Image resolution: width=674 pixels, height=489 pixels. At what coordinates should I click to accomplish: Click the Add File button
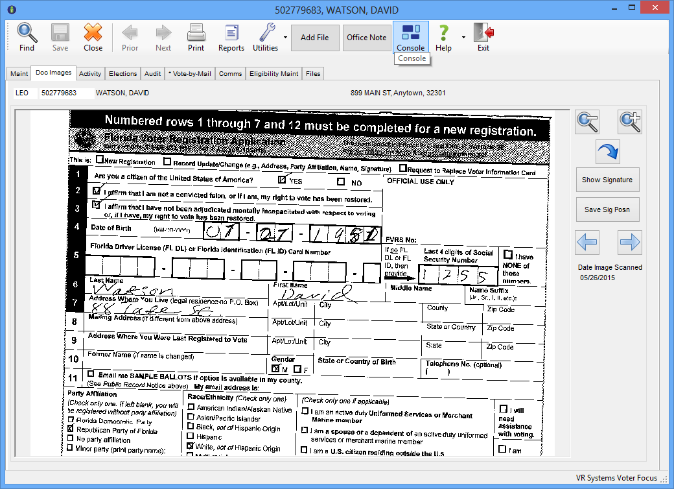pos(315,38)
